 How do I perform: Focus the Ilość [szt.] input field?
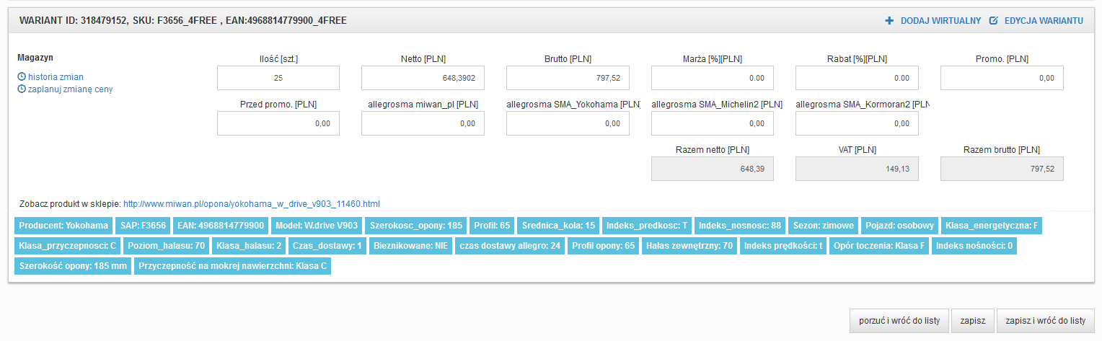(278, 78)
